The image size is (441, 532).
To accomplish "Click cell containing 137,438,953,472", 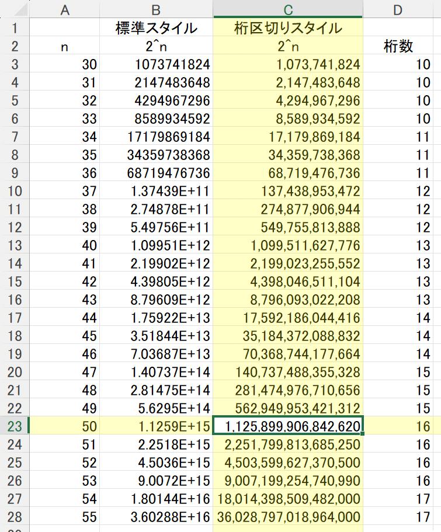I will [288, 191].
